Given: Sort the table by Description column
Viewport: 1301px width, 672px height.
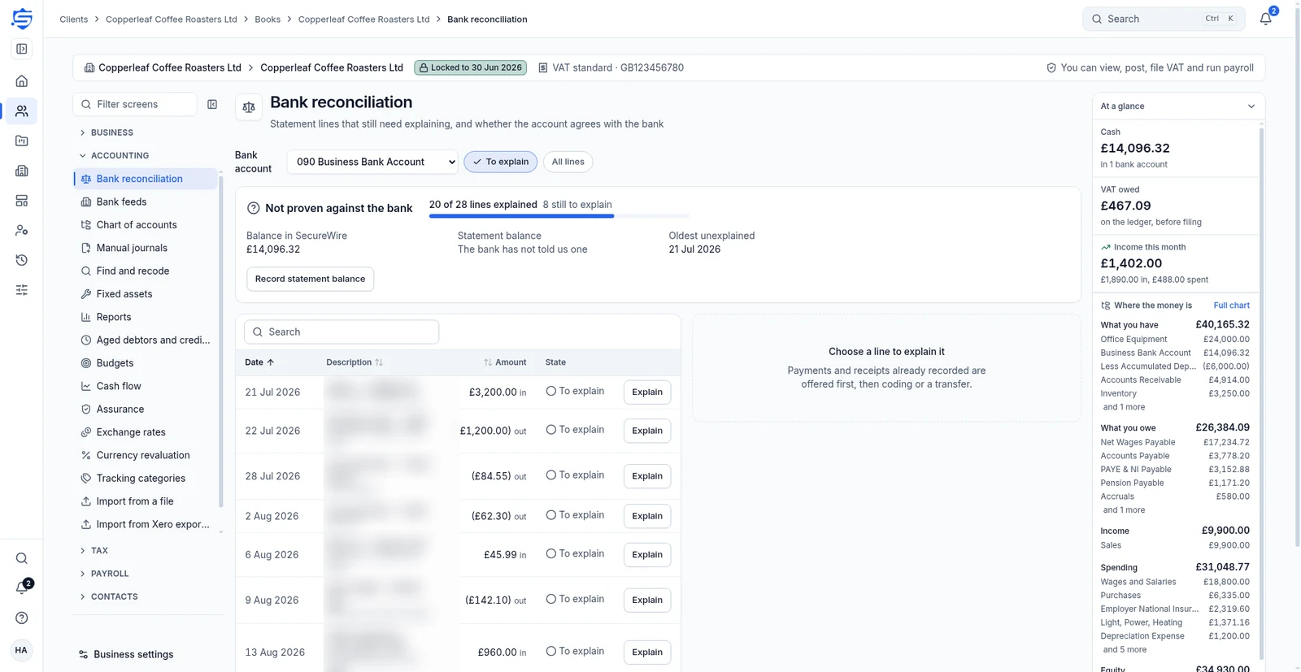Looking at the screenshot, I should [355, 362].
